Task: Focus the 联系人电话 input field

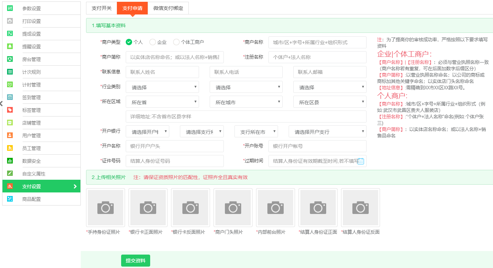Action: 246,72
